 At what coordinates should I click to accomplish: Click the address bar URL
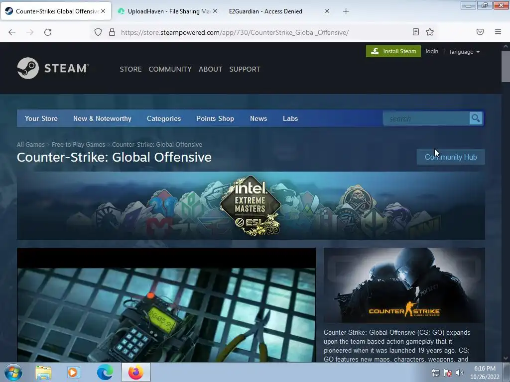[x=235, y=32]
